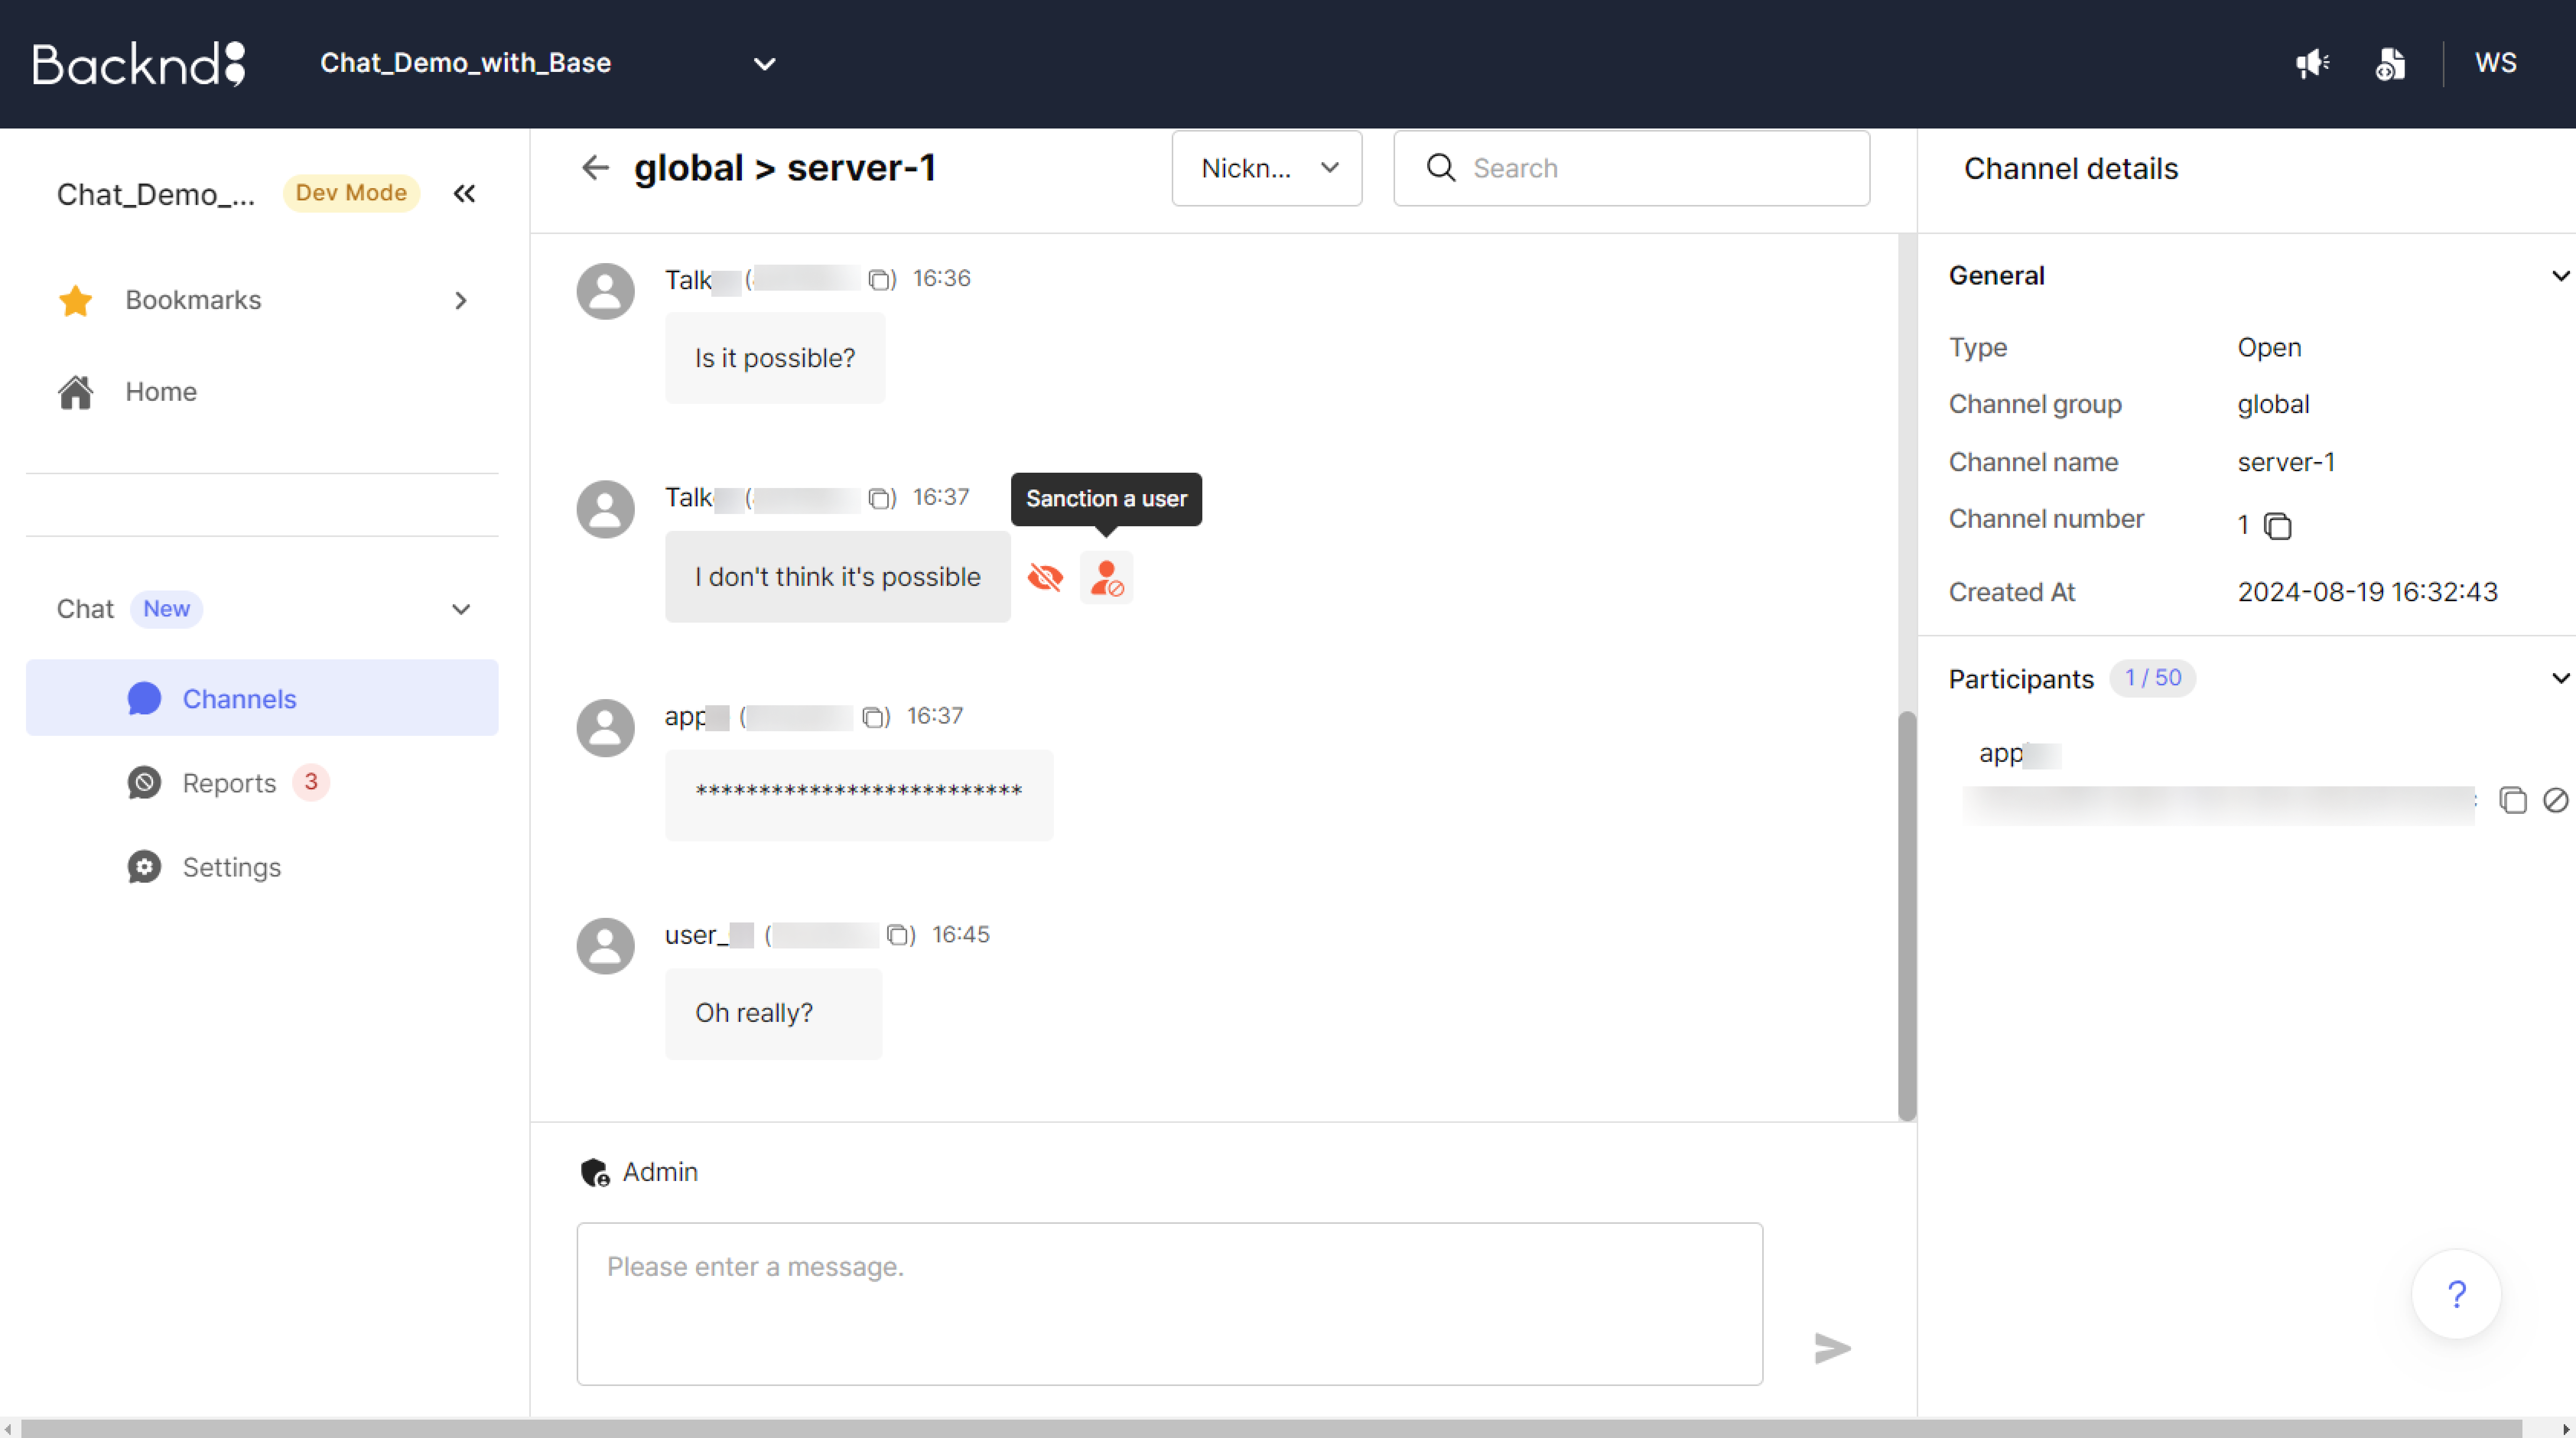Click the Channels speech bubble icon
The height and width of the screenshot is (1438, 2576).
pos(144,698)
